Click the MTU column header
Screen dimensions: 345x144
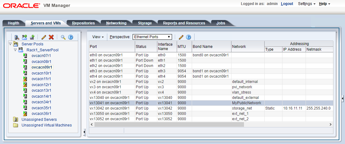click(x=184, y=47)
